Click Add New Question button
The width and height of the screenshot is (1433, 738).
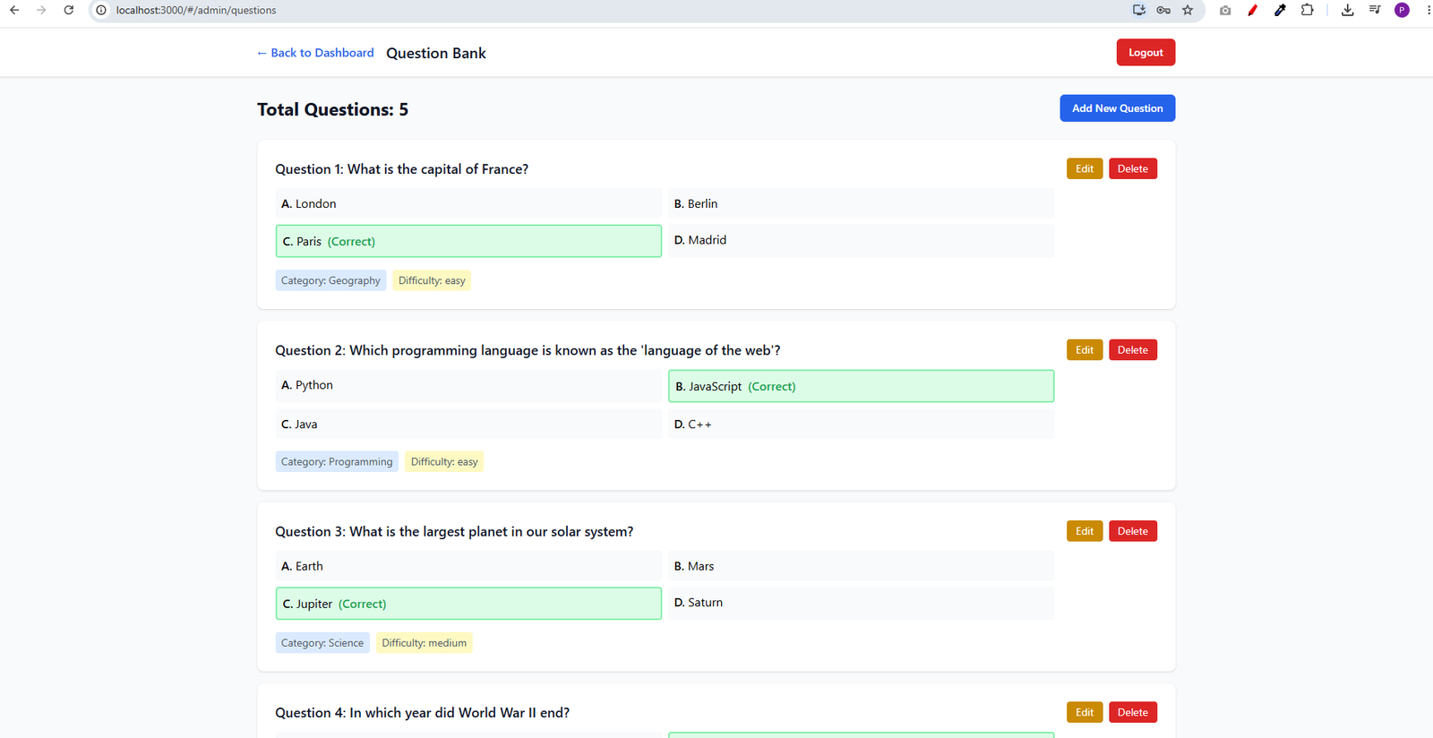[x=1117, y=108]
